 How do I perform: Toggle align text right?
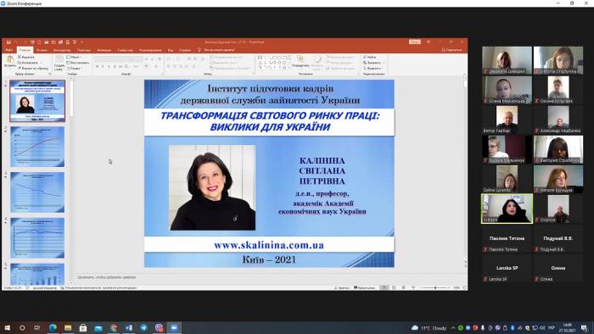(x=181, y=66)
